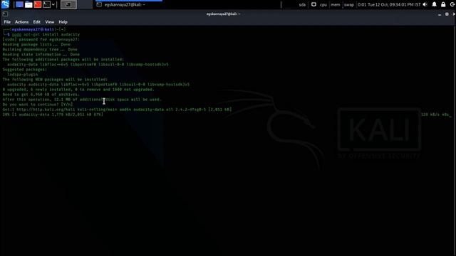The width and height of the screenshot is (456, 256).
Task: Click the terminal window title text
Action: coord(223,14)
